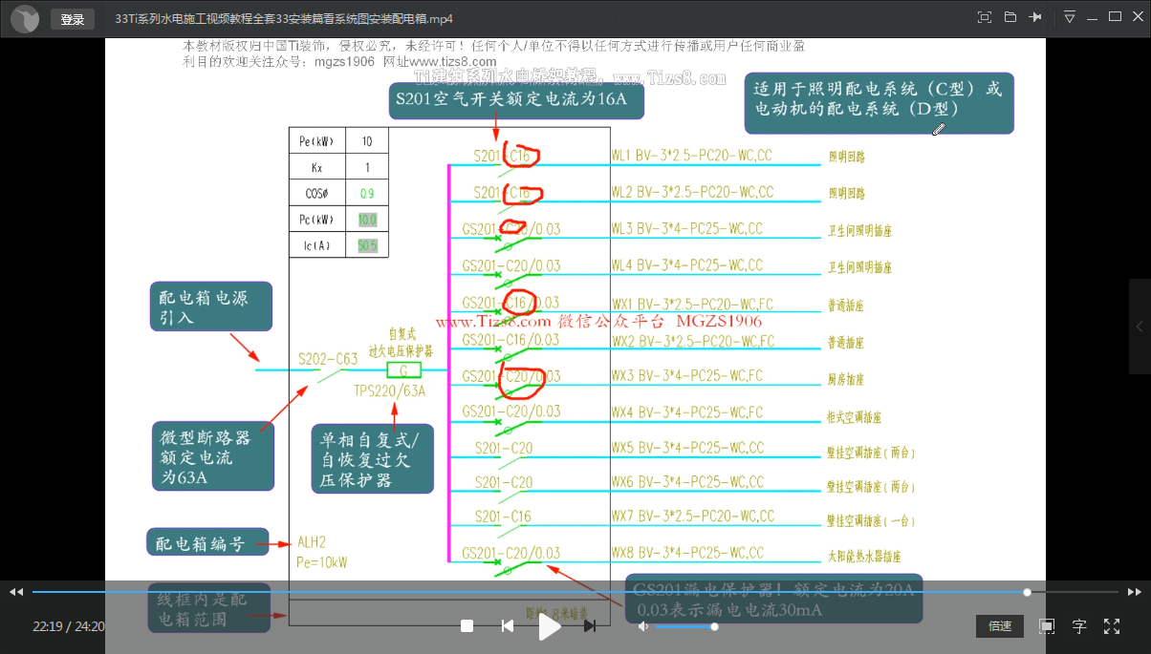Expand the right side playlist panel arrow
Screen dimensions: 1151x654
click(x=1140, y=327)
